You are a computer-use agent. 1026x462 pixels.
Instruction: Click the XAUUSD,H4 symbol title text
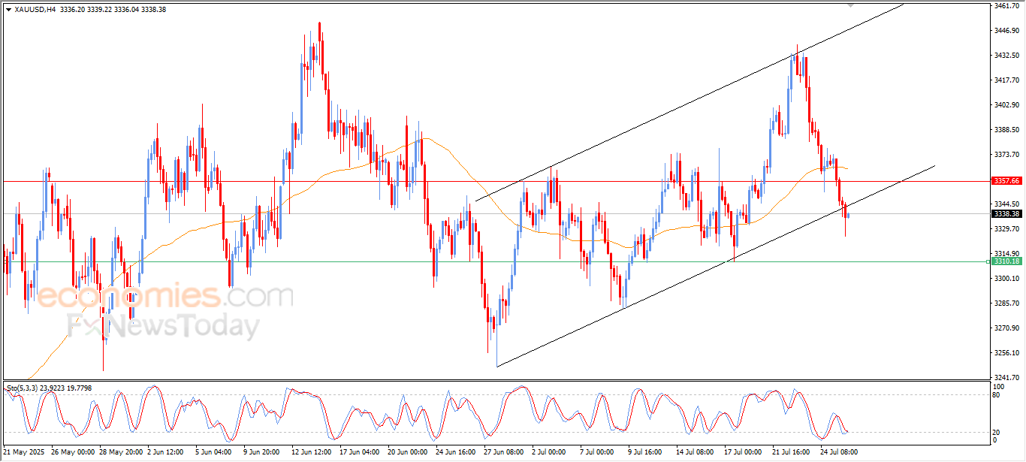(35, 10)
